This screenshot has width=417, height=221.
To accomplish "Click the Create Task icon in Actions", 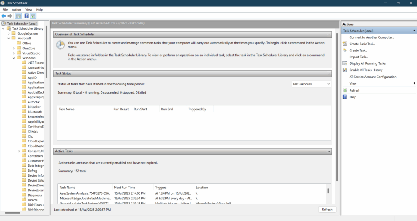I will [x=345, y=50].
